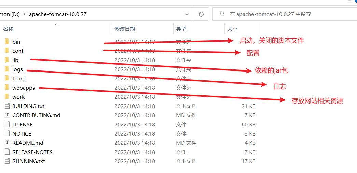
Task: Expand the address bar history dropdown
Action: pos(187,14)
